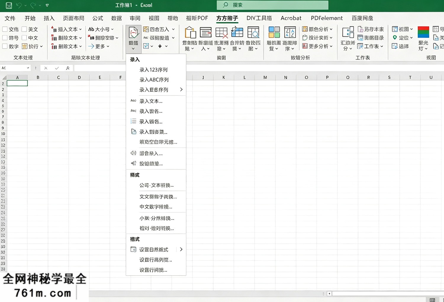This screenshot has width=444, height=302.
Task: Click the 汇总拆分 icon
Action: click(348, 32)
